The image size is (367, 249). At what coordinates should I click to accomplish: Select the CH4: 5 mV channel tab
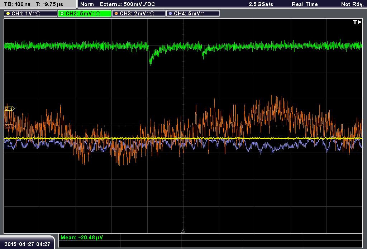(193, 14)
